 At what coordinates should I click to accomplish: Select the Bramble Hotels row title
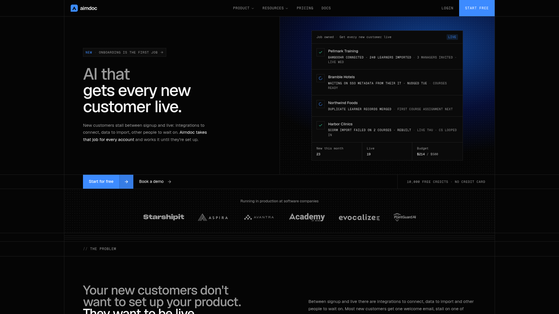[x=341, y=77]
